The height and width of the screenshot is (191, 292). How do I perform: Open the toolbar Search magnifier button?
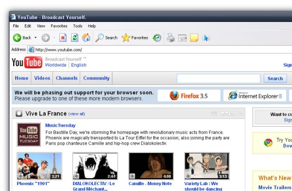(106, 38)
